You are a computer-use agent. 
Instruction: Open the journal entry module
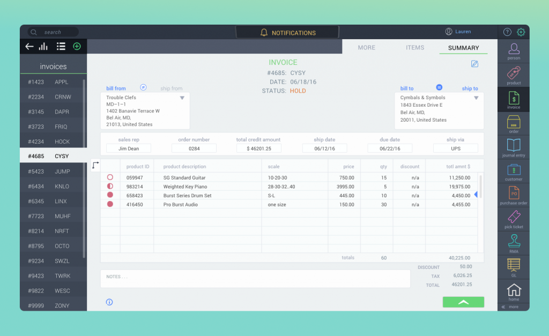[514, 147]
